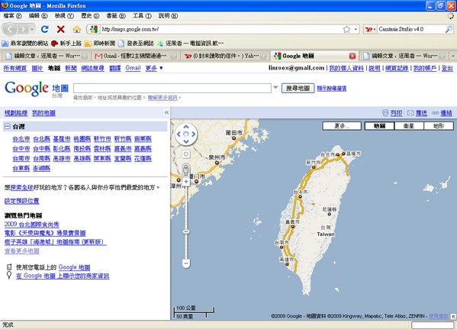Image resolution: width=457 pixels, height=330 pixels.
Task: Open the dropdown arrow beside the map search box
Action: pyautogui.click(x=275, y=87)
